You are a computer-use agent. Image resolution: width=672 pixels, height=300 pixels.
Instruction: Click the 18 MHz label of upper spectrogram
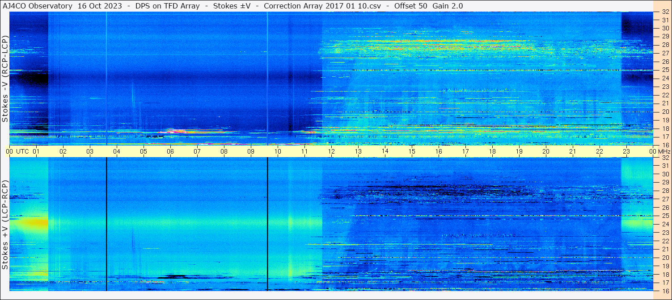(665, 129)
